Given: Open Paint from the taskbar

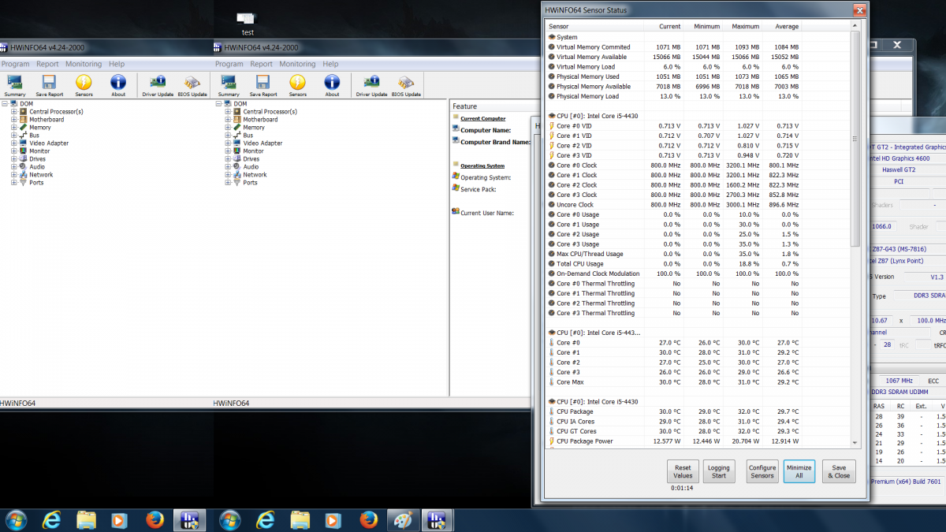Looking at the screenshot, I should coord(402,520).
